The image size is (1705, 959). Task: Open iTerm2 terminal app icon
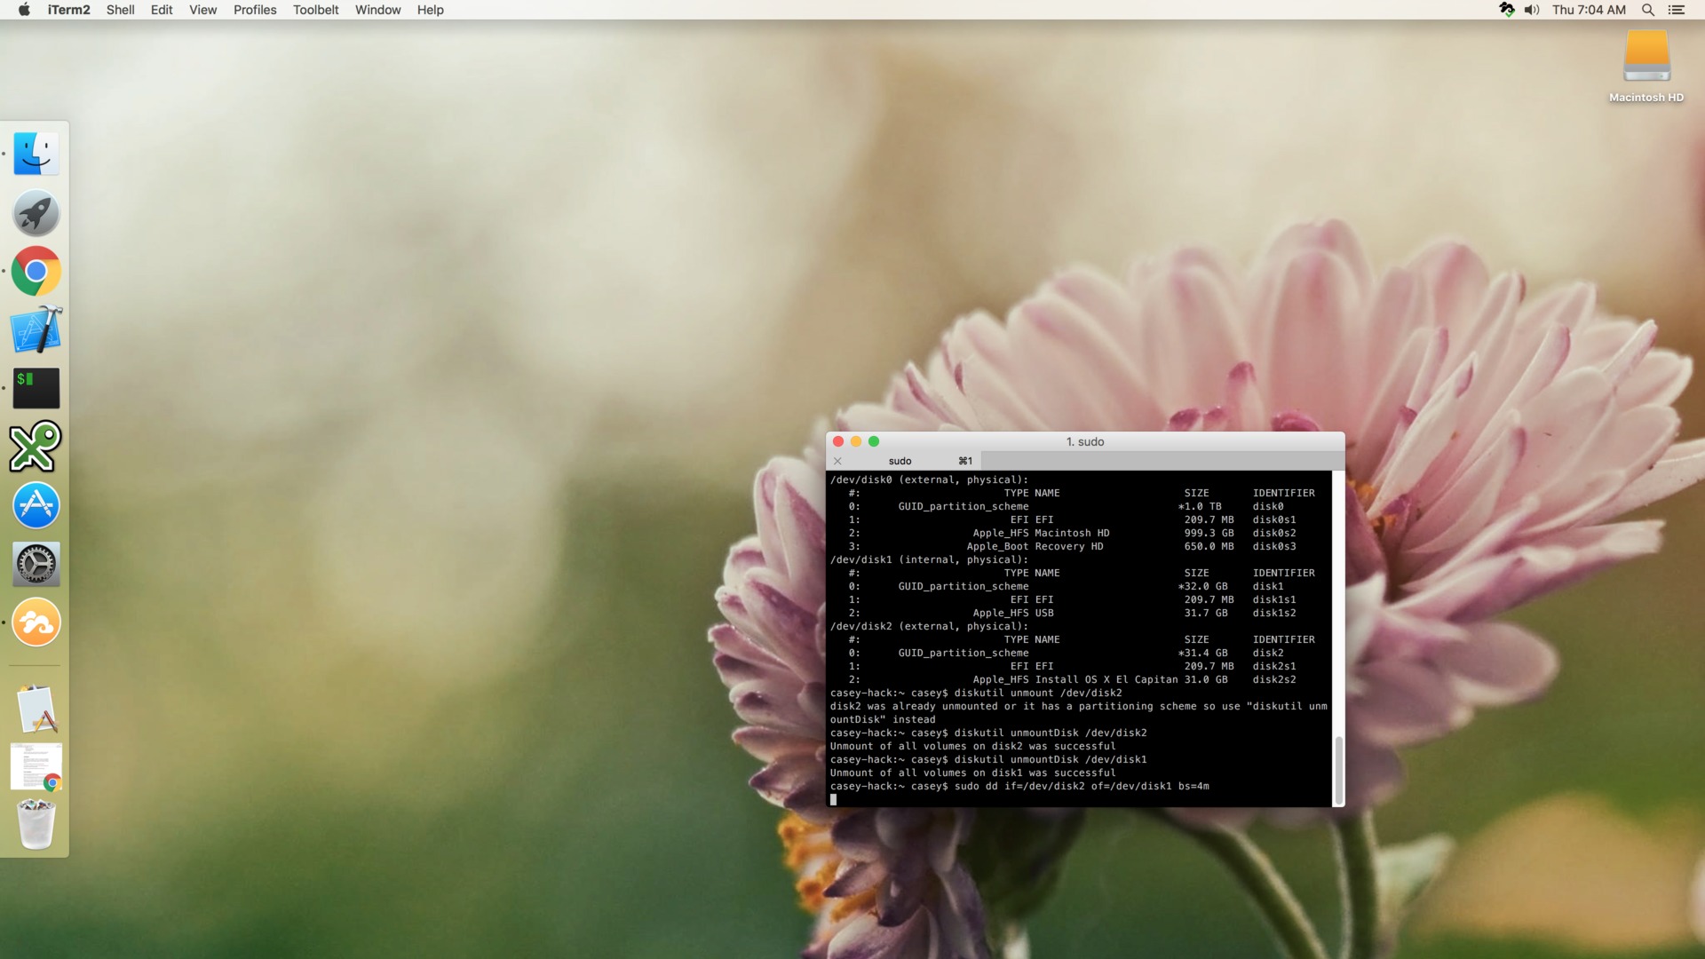36,387
